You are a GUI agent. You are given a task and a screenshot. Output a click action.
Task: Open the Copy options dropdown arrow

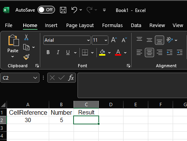(34, 47)
